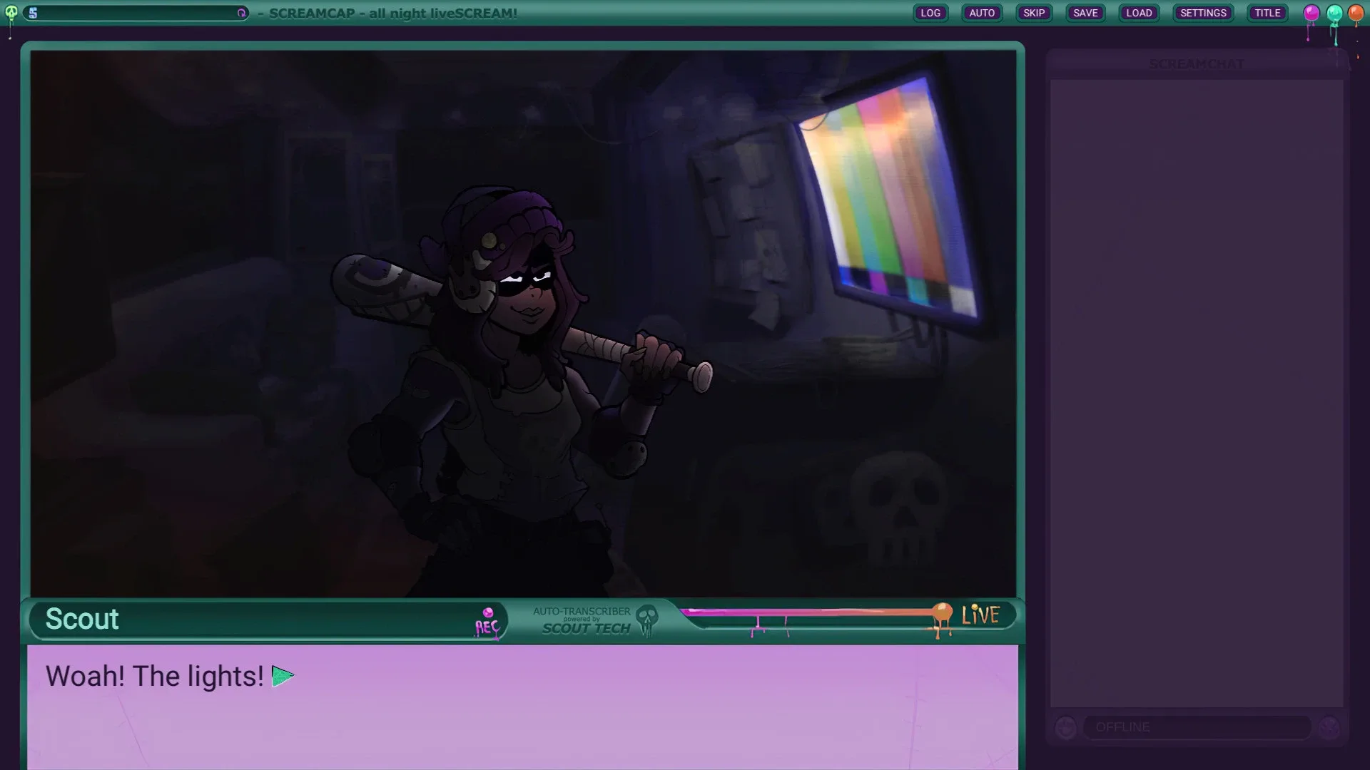
Task: Click inside the browser address bar
Action: pyautogui.click(x=136, y=13)
